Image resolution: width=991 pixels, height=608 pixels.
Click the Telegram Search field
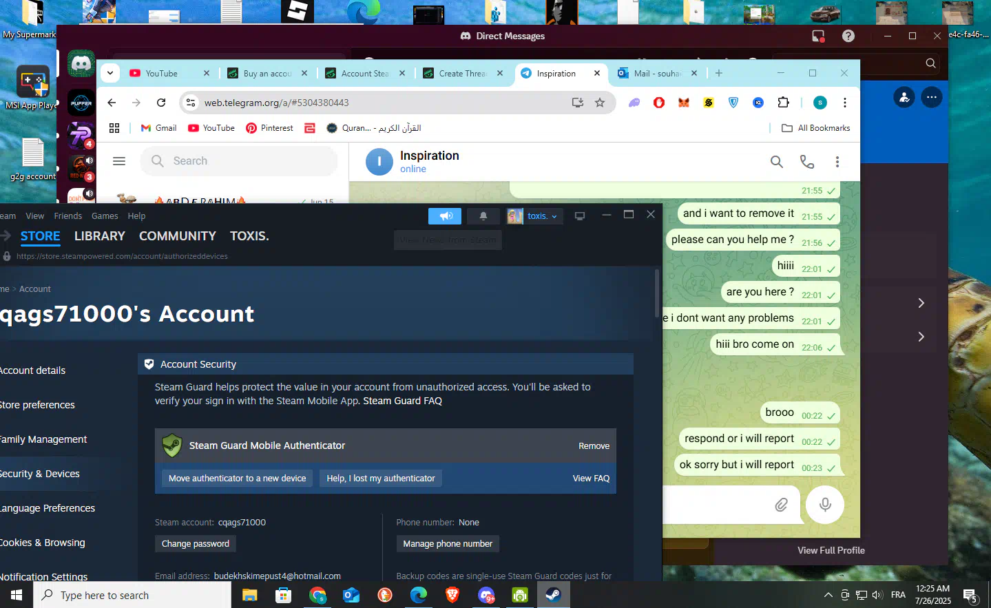(239, 161)
